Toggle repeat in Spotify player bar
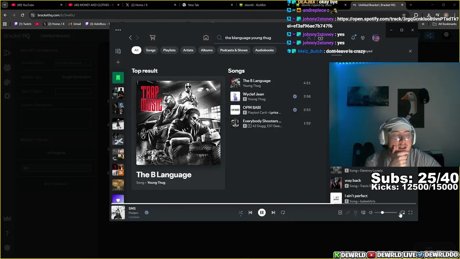 pyautogui.click(x=283, y=213)
